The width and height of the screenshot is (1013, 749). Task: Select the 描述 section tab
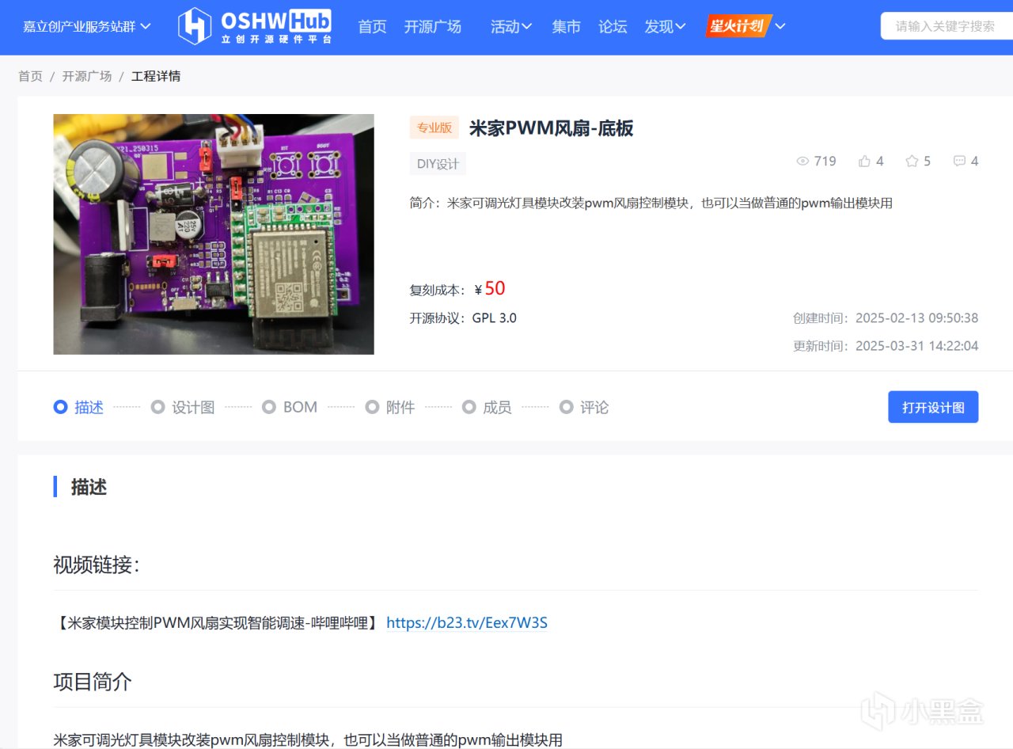click(x=78, y=408)
